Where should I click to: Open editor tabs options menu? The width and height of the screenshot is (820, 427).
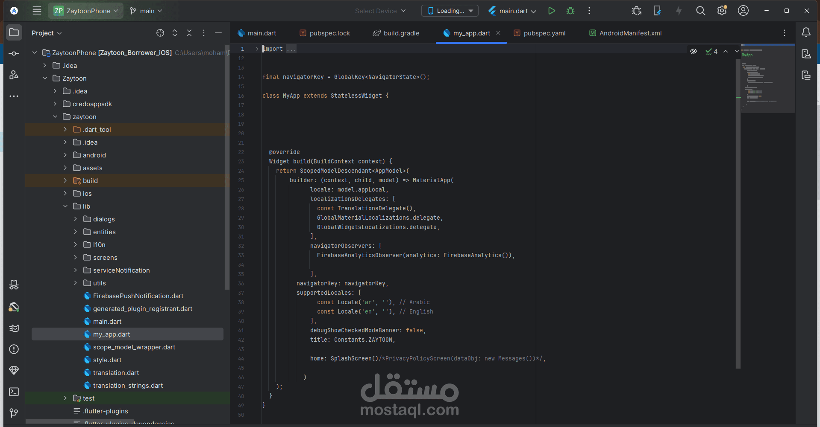coord(785,33)
